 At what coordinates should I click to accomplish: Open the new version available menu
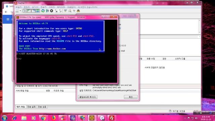pos(88,7)
